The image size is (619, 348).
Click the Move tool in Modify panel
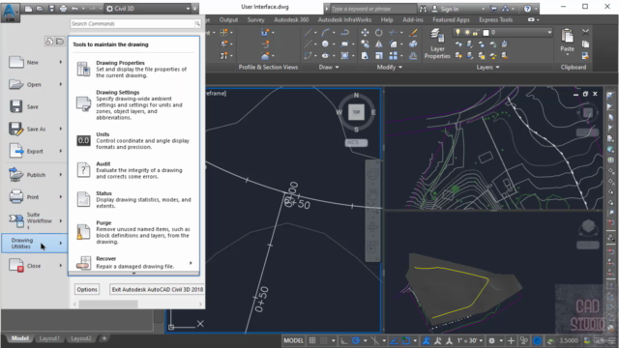pos(365,32)
